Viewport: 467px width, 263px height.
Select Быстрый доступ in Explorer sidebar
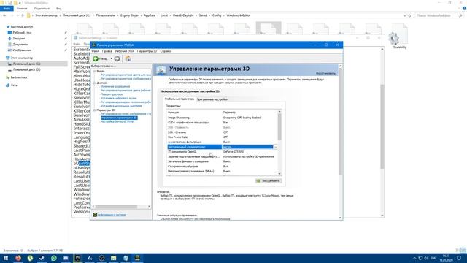pyautogui.click(x=21, y=27)
